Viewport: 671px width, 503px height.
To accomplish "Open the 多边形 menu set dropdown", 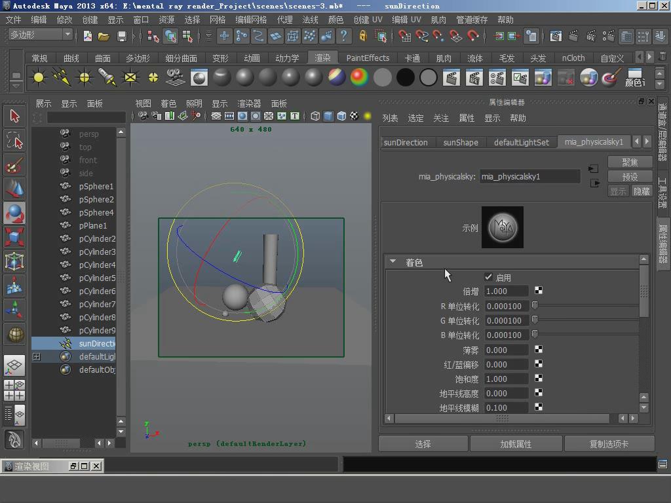I will [x=41, y=35].
